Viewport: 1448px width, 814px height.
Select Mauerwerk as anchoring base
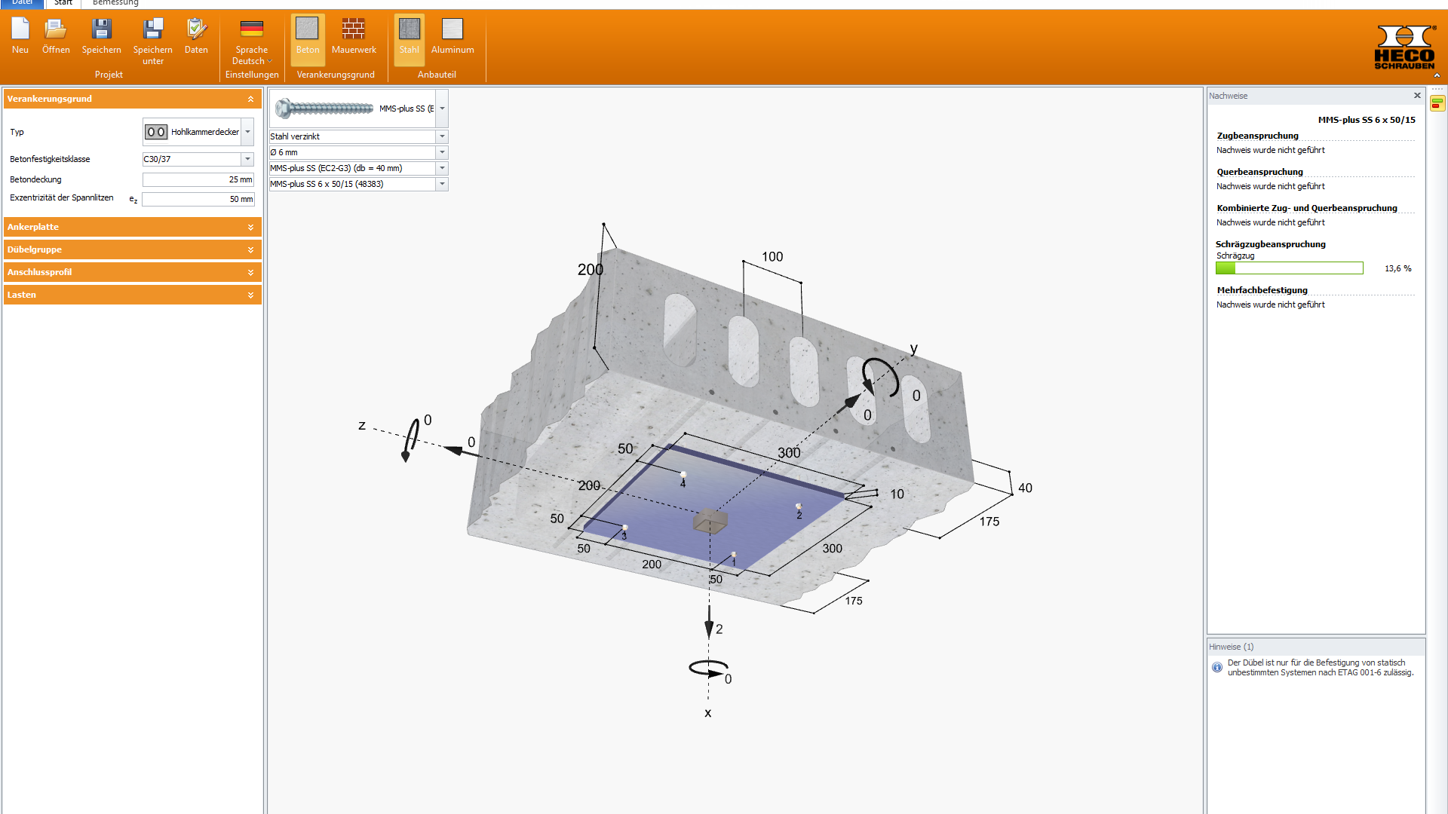[354, 36]
